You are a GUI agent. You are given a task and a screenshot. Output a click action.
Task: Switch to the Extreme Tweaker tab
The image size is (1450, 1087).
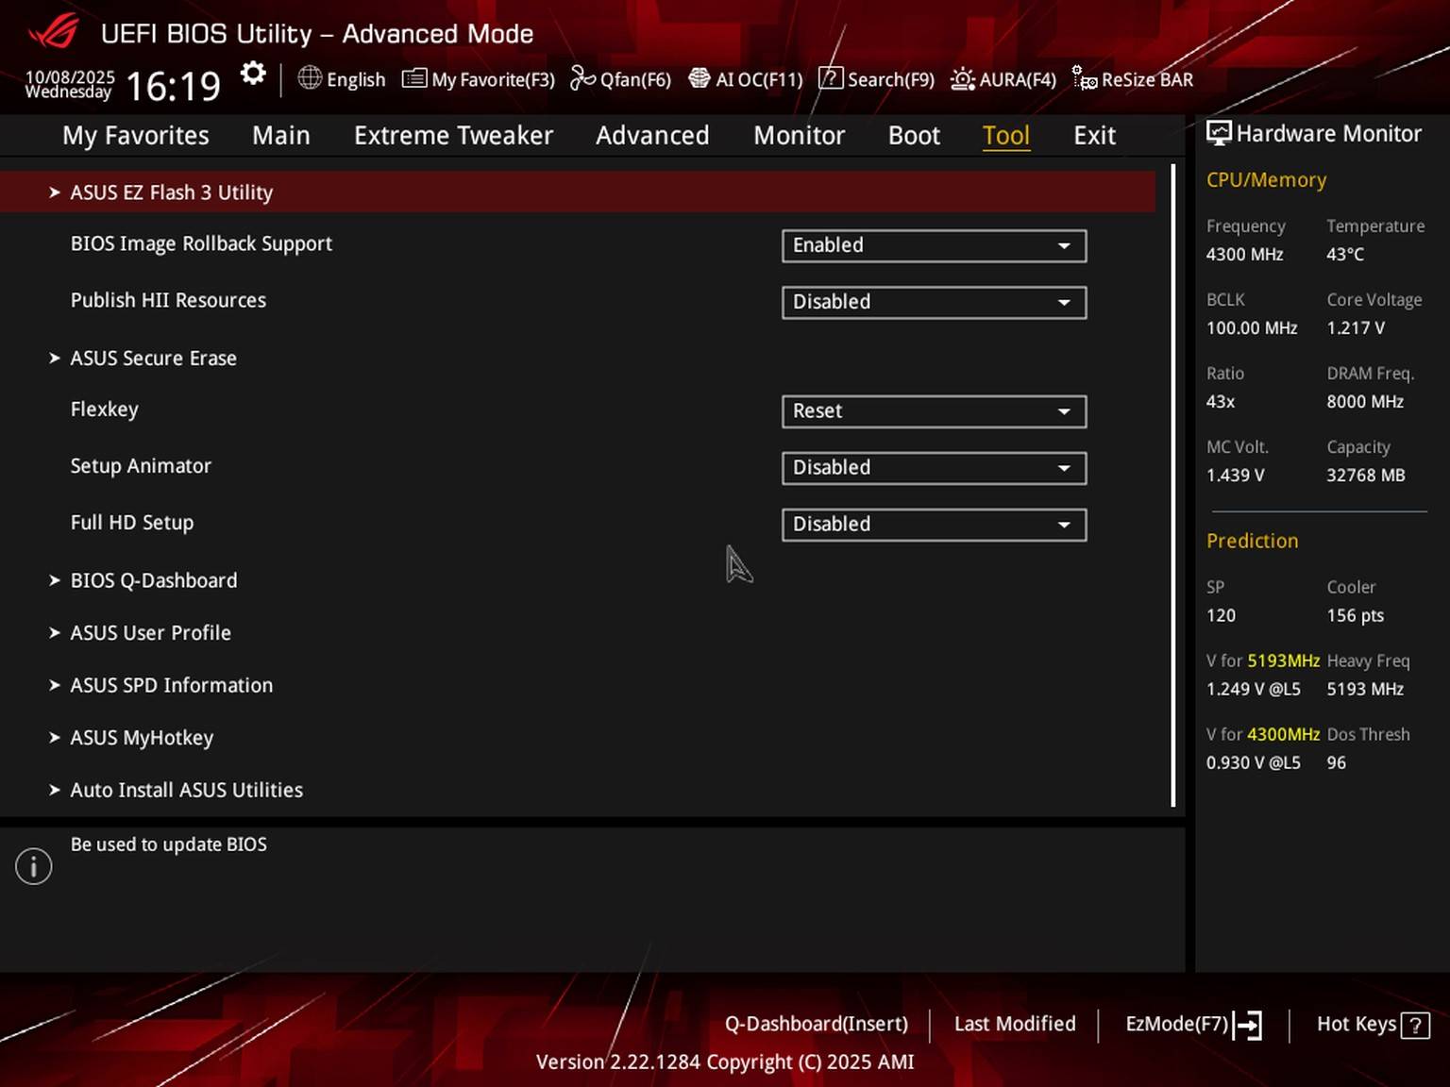pos(453,136)
